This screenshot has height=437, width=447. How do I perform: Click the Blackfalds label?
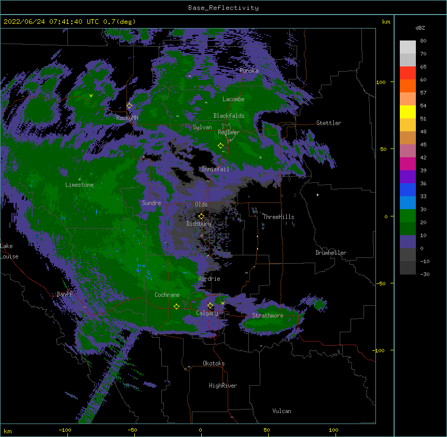tap(229, 116)
